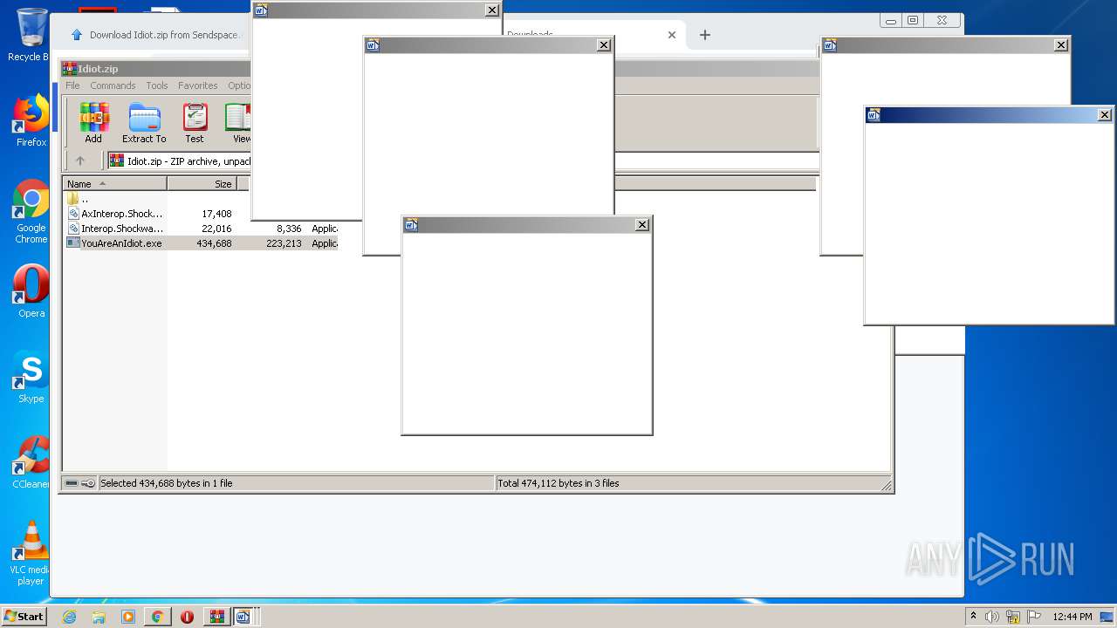The width and height of the screenshot is (1117, 628).
Task: Close the Chrome browser window
Action: click(942, 21)
